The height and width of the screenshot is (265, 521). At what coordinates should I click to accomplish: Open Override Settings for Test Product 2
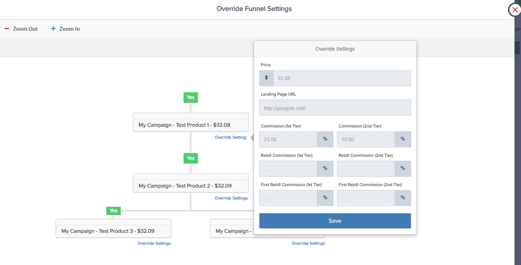pos(231,198)
